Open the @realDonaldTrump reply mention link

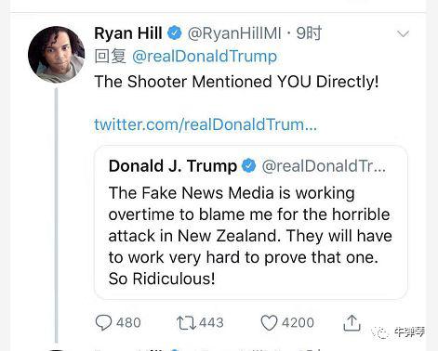click(x=205, y=57)
